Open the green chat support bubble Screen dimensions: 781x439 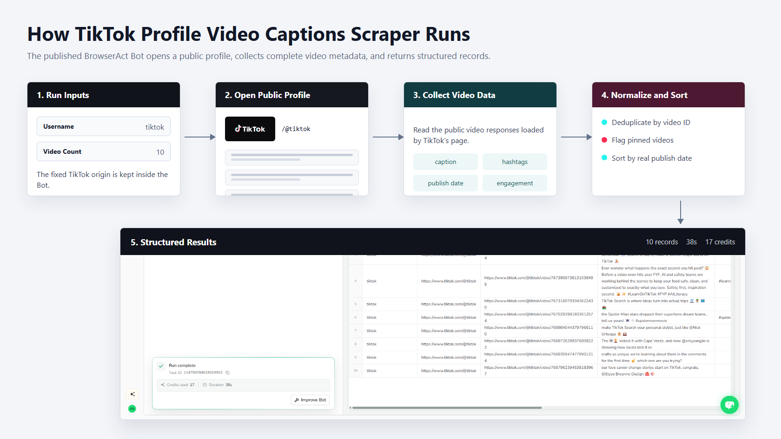pos(729,405)
